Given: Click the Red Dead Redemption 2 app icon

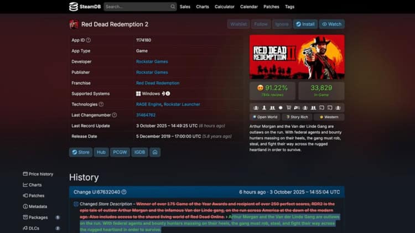Looking at the screenshot, I should [74, 24].
